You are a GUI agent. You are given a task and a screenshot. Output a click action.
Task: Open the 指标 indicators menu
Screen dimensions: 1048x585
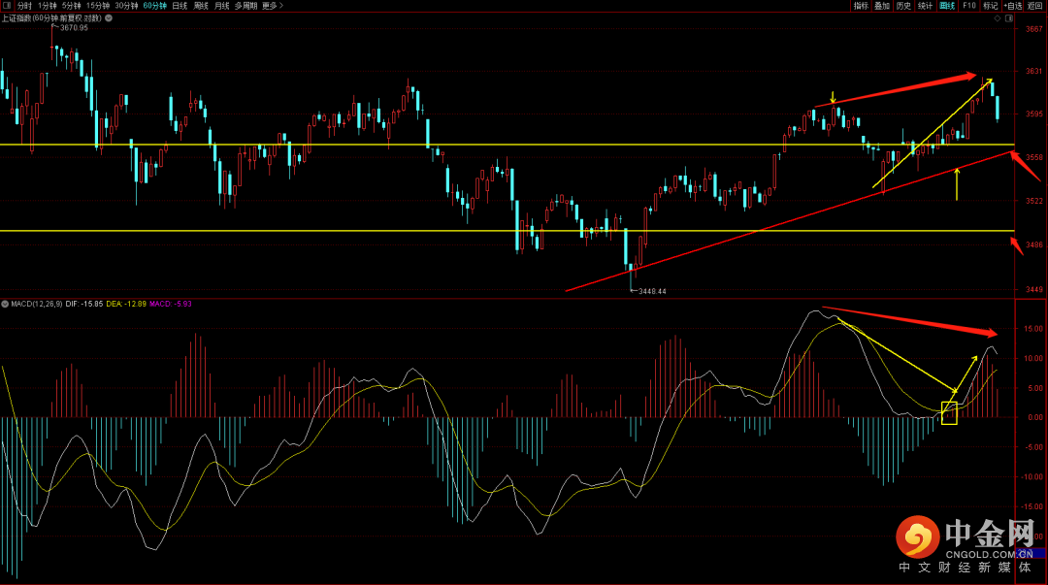(x=861, y=6)
